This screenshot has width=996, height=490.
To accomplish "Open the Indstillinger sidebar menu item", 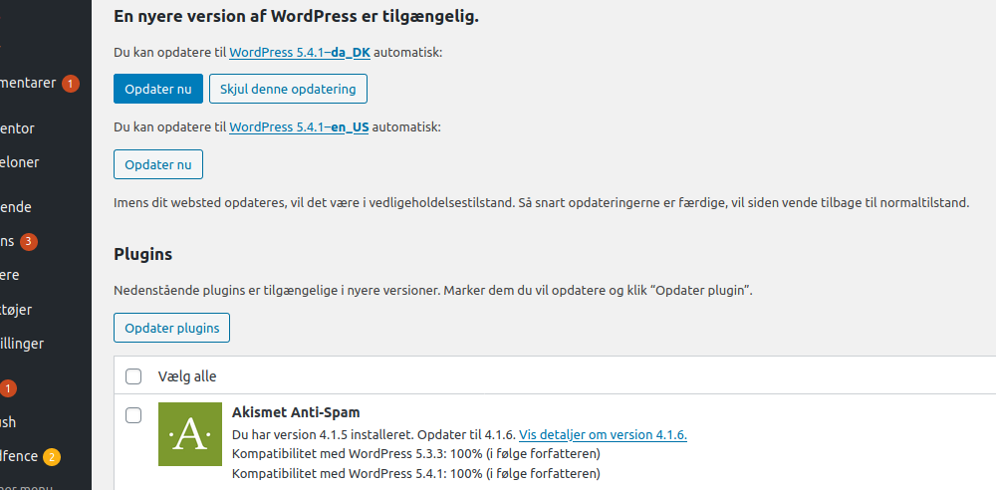I will (22, 344).
